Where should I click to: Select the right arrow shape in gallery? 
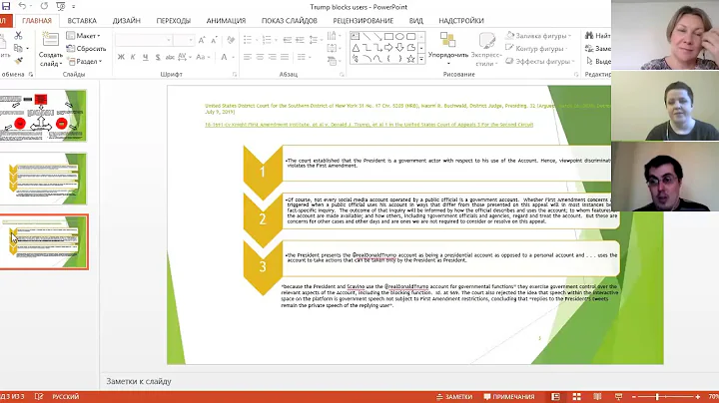click(388, 48)
